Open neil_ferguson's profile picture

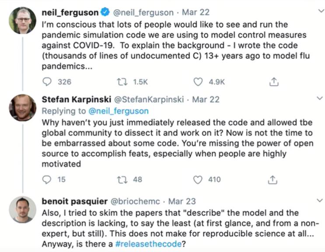coord(22,20)
